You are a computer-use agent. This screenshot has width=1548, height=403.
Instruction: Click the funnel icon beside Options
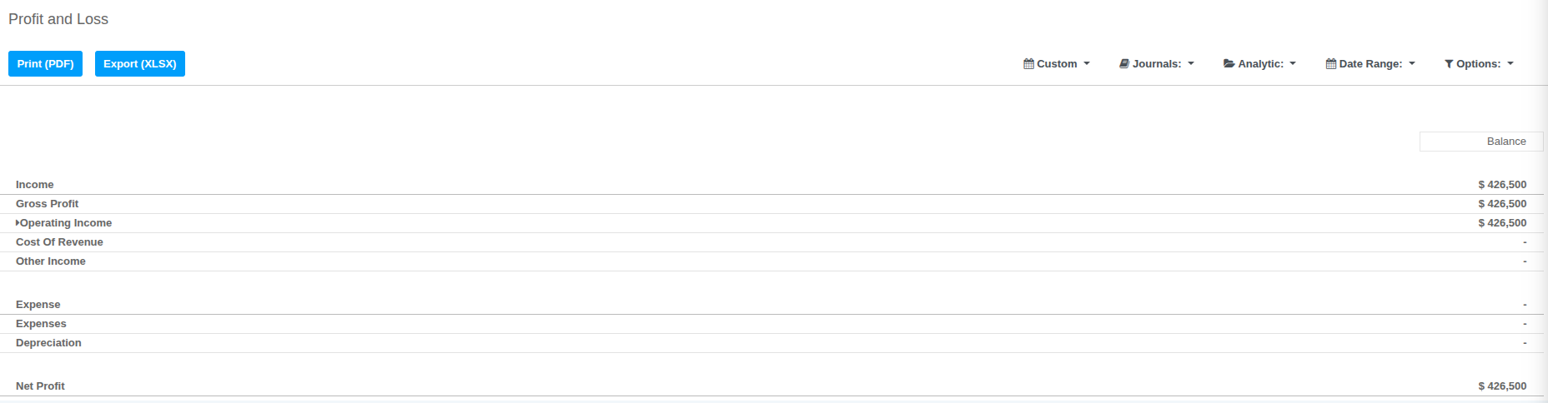pos(1450,64)
